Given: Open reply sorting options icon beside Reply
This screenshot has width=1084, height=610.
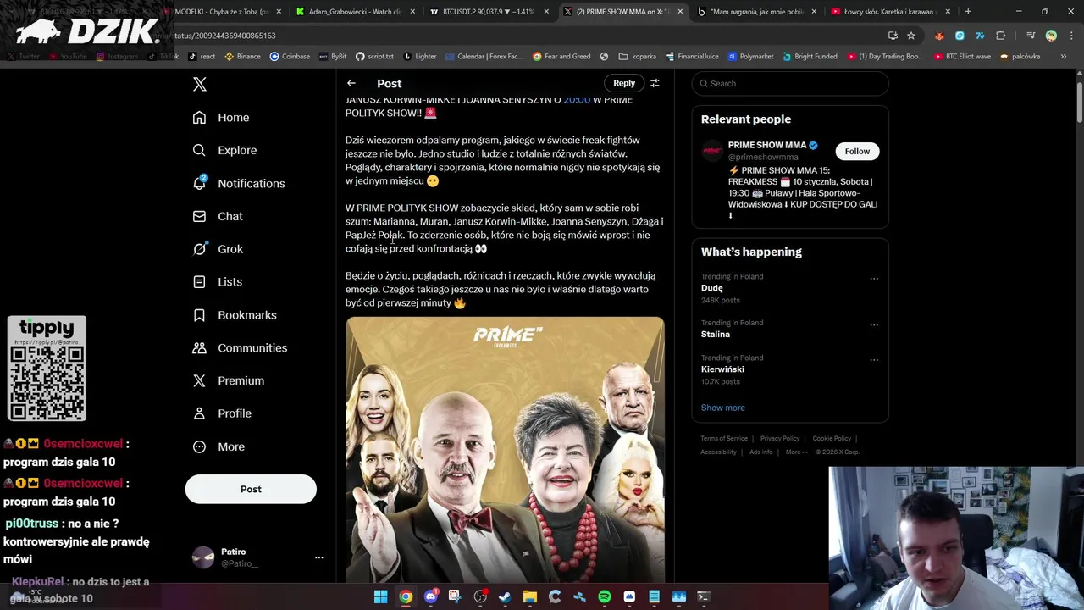Looking at the screenshot, I should click(655, 83).
